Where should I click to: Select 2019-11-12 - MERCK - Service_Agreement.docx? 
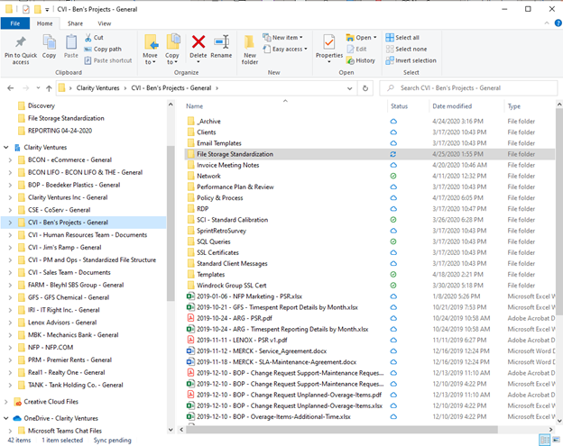pos(262,351)
